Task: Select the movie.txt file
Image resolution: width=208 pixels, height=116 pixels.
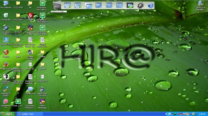Action: pos(30,66)
